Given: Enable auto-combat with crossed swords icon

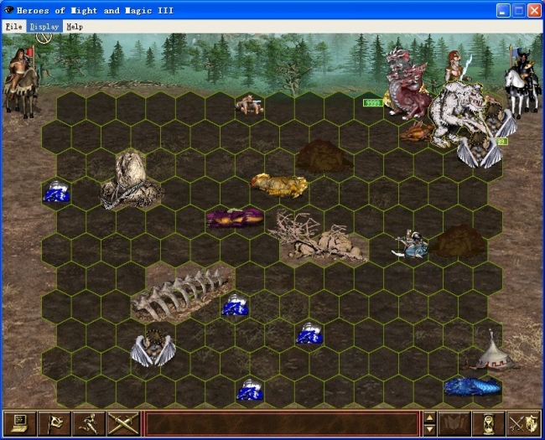Looking at the screenshot, I should click(x=123, y=423).
